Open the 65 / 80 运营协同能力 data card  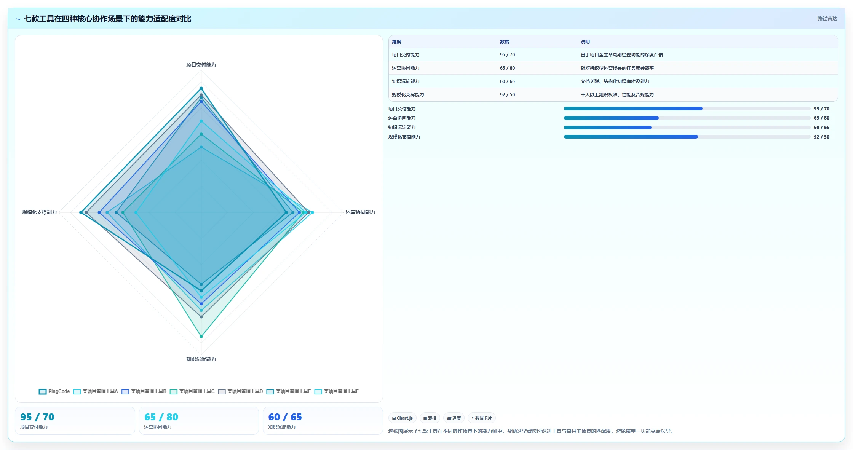[x=199, y=421]
